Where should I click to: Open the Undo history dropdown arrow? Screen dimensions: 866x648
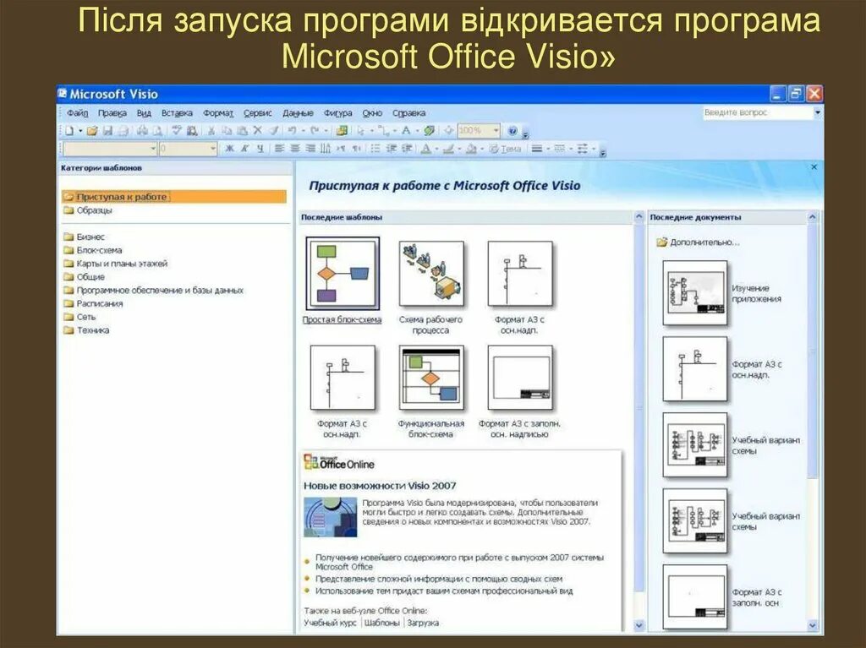(303, 131)
